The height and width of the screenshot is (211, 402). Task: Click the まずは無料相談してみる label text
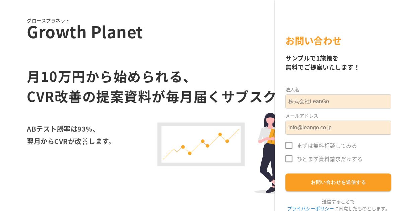coord(327,146)
